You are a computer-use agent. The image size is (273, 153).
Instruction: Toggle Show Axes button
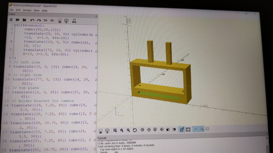coord(195,129)
